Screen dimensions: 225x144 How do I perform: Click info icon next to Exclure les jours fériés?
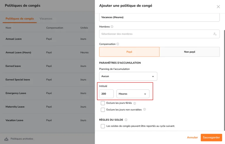click(x=135, y=103)
